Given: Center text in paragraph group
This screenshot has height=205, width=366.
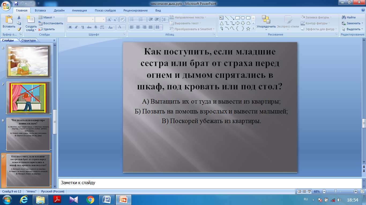Looking at the screenshot, I should coord(138,27).
